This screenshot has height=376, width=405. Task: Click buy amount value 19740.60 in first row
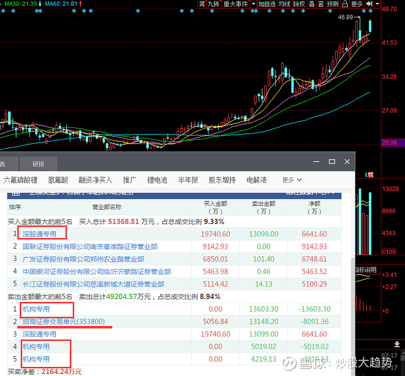(x=216, y=234)
